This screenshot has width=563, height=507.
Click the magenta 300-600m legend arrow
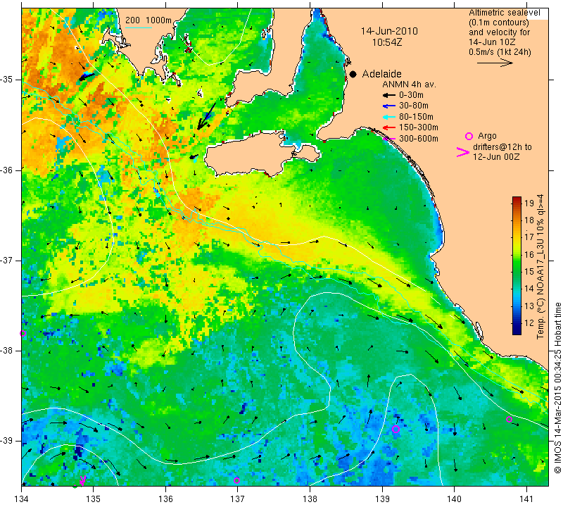click(389, 138)
